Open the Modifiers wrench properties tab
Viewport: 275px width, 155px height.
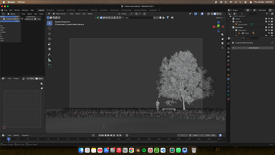pyautogui.click(x=228, y=79)
